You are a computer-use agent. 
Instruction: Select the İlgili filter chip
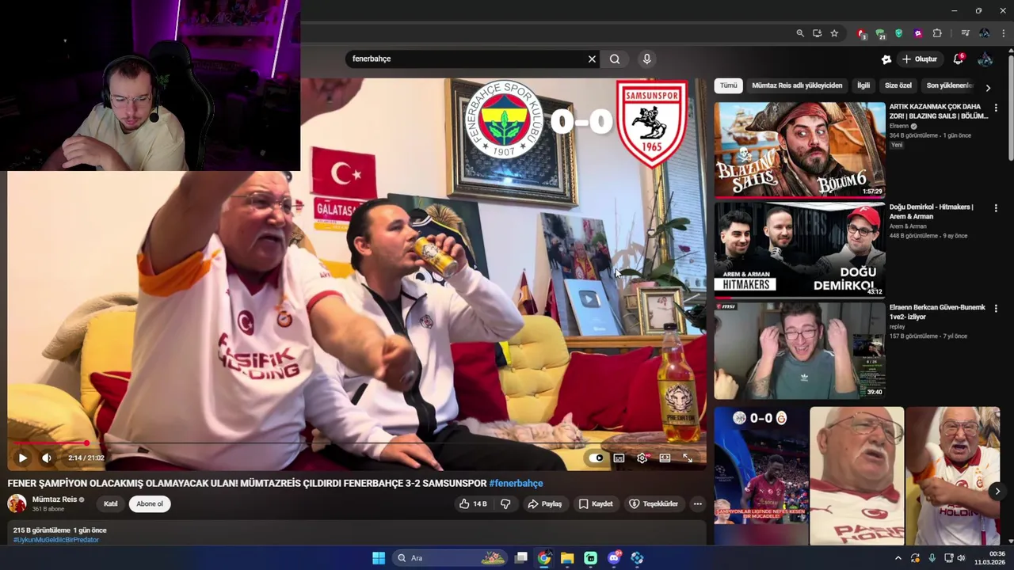(863, 85)
